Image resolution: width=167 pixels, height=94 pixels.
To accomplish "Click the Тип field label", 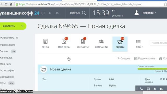I will 44,79.
